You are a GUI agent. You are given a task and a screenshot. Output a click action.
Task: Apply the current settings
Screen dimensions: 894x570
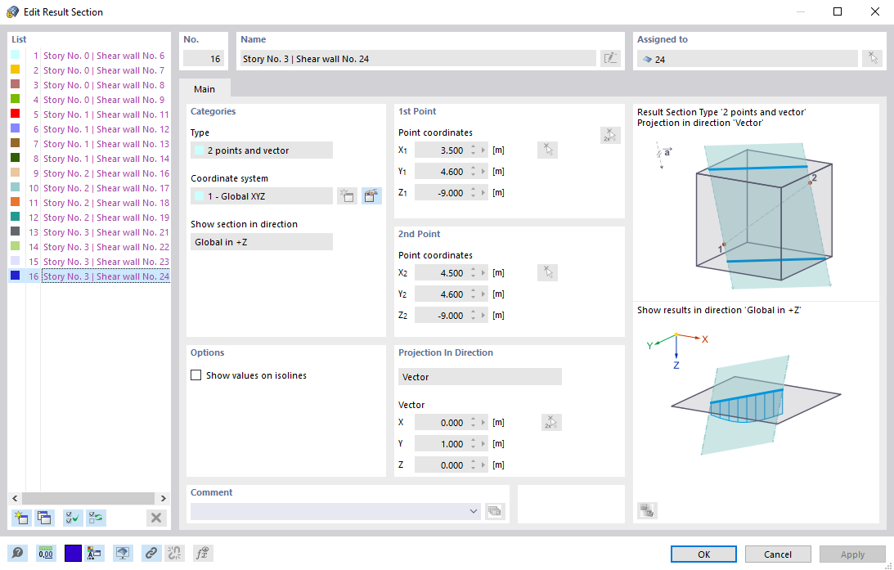pyautogui.click(x=851, y=554)
